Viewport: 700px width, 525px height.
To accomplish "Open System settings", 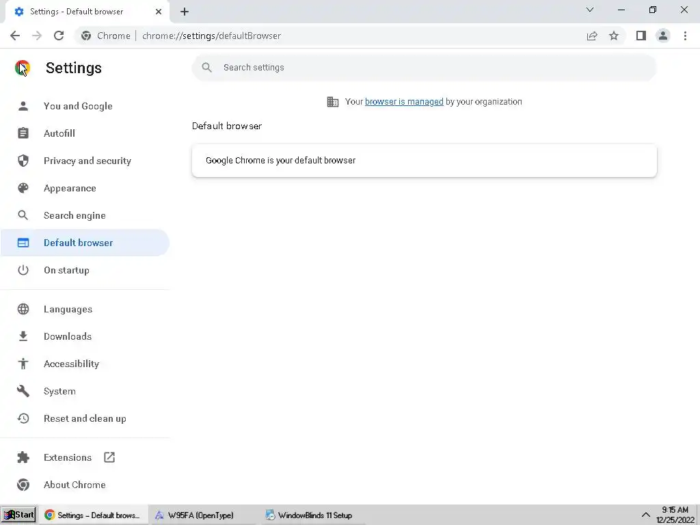I will click(x=85, y=392).
